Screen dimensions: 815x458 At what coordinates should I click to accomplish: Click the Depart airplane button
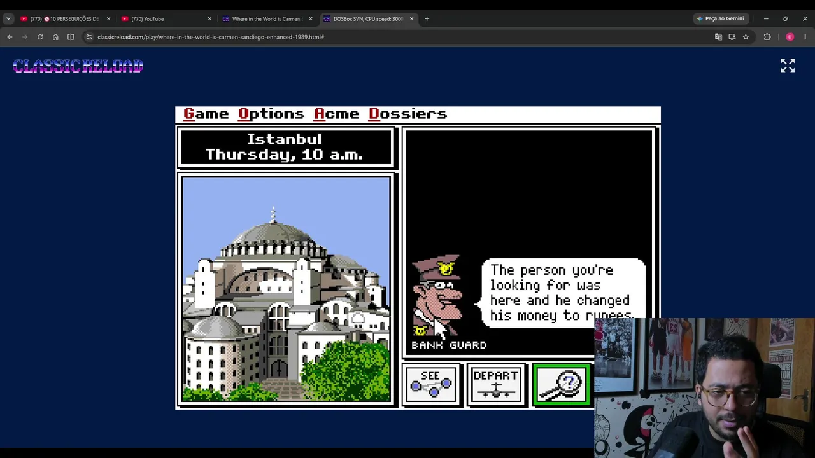[x=496, y=384]
